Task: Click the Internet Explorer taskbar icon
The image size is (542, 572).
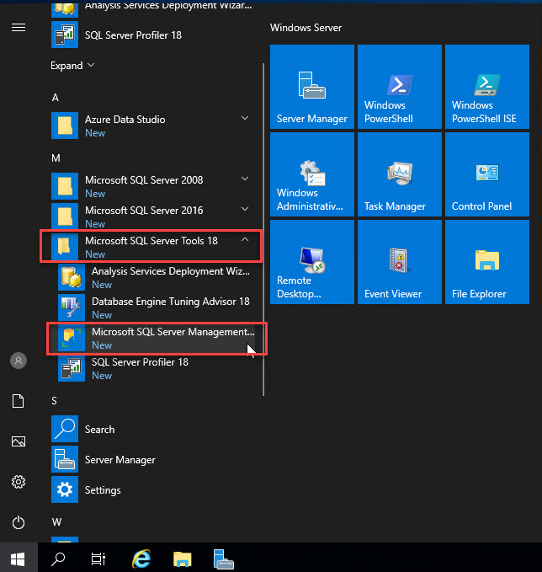Action: tap(142, 558)
